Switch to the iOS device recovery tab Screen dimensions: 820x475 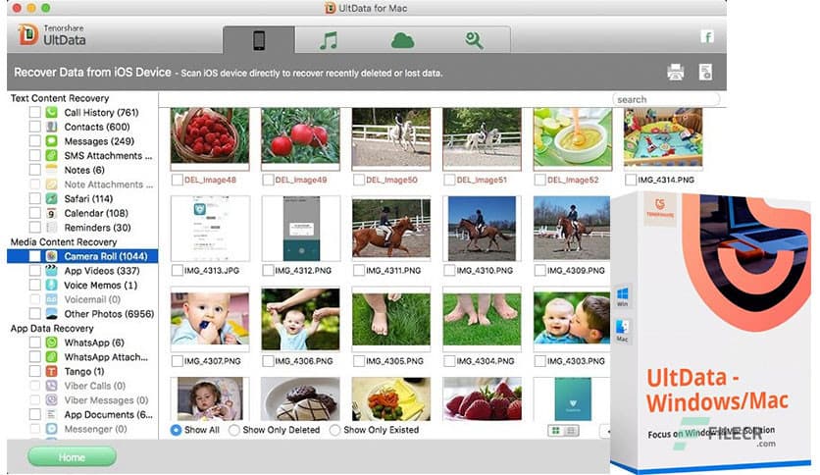coord(259,40)
